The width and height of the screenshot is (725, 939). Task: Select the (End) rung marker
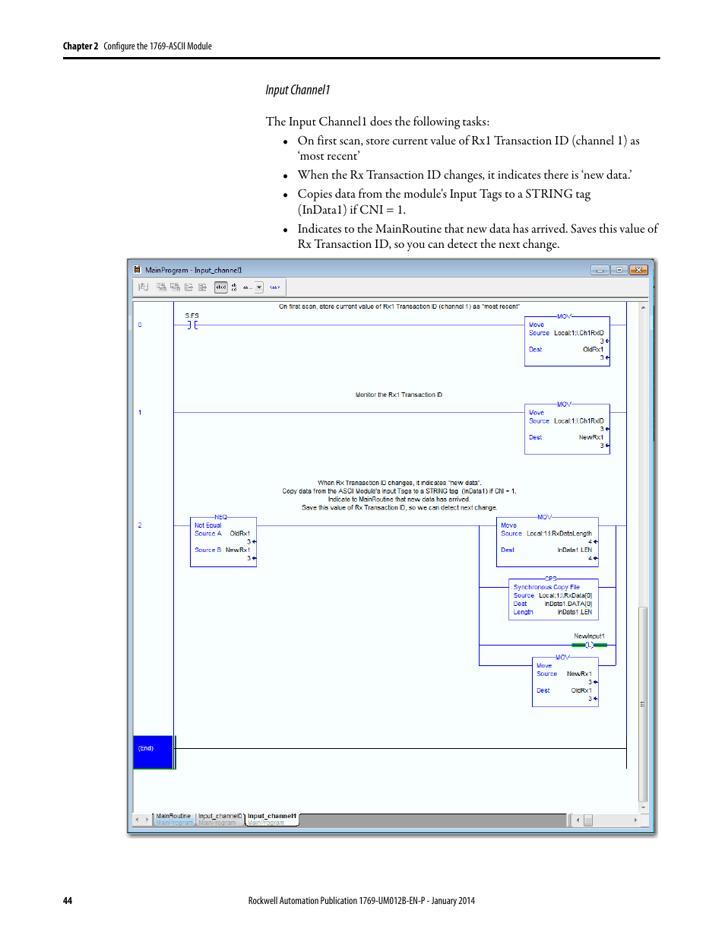tap(154, 751)
